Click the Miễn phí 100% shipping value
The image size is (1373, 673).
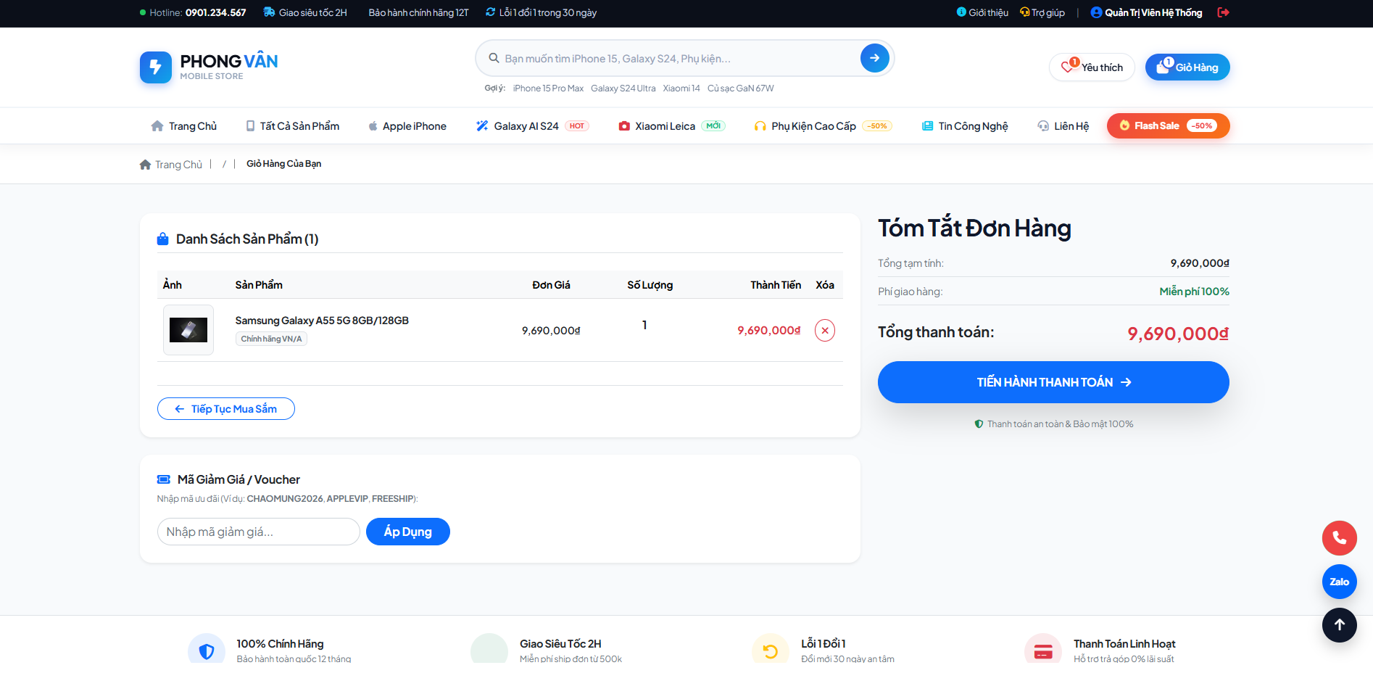pos(1194,292)
